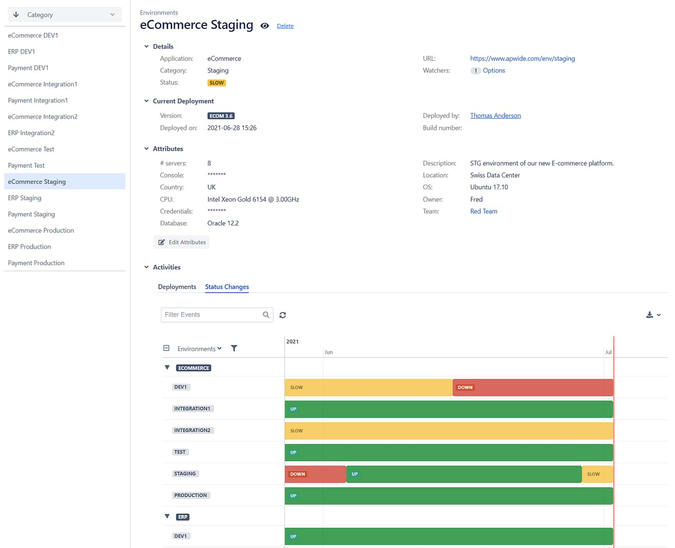Click the sort arrow in the Category selector

point(16,14)
